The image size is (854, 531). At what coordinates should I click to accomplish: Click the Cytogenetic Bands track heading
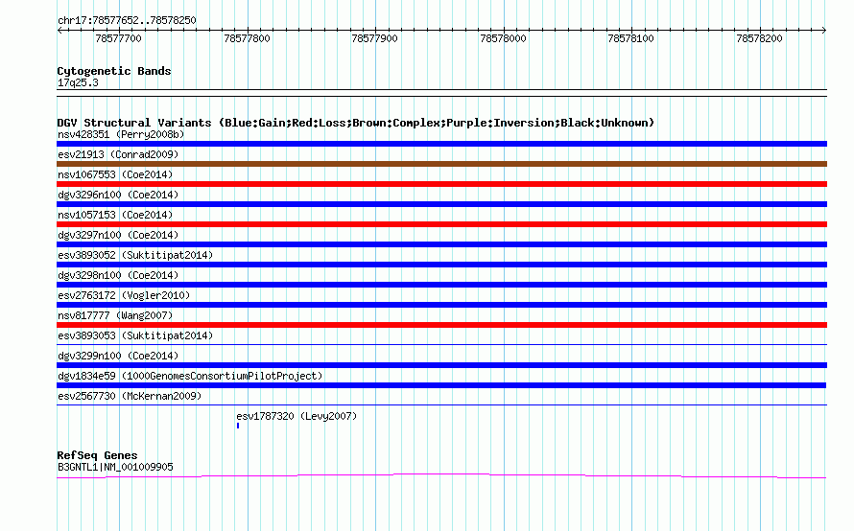pos(114,71)
